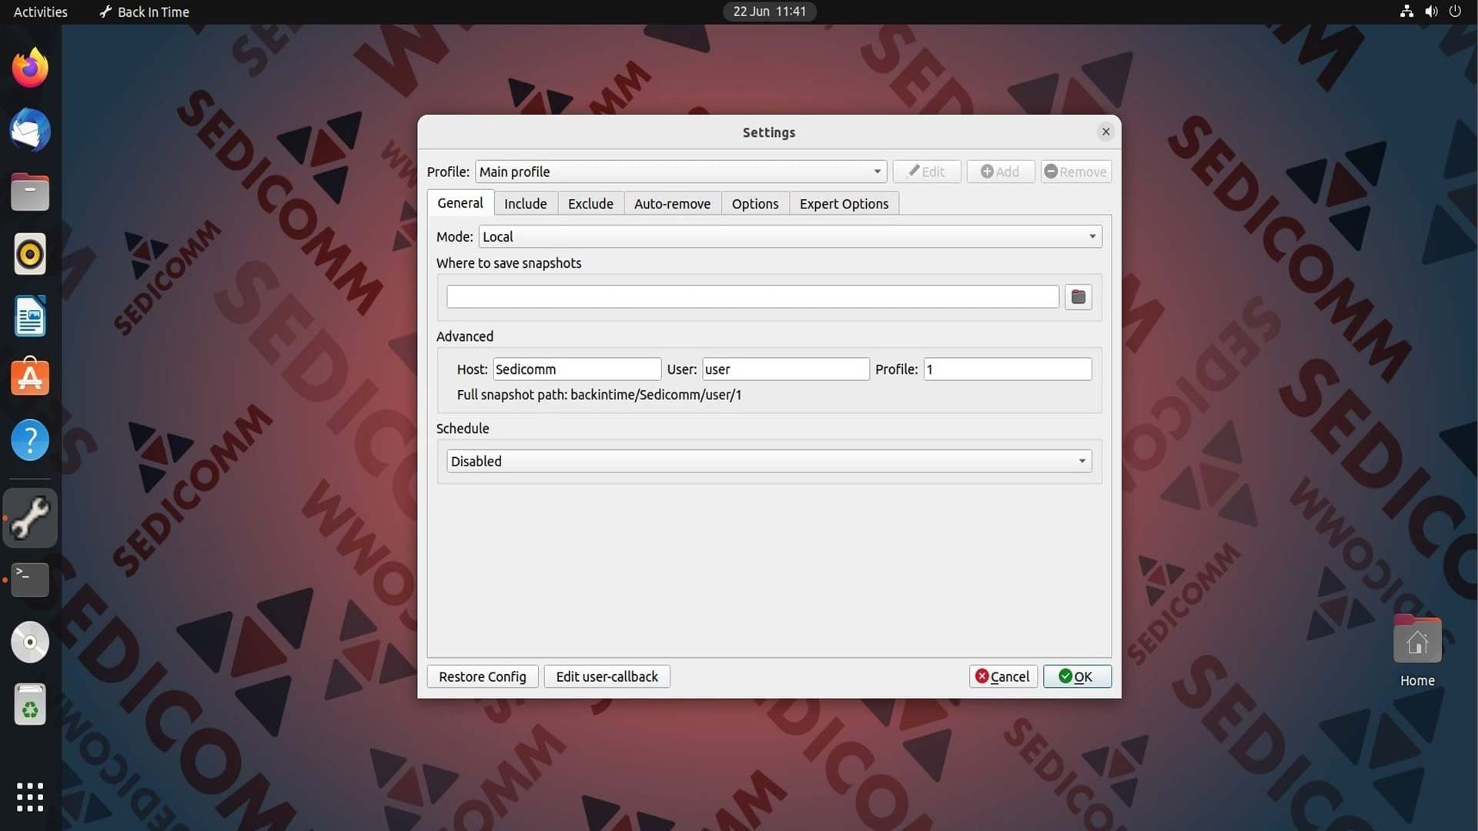Screen dimensions: 1478x831
Task: Expand the Schedule dropdown showing Disabled
Action: coord(769,461)
